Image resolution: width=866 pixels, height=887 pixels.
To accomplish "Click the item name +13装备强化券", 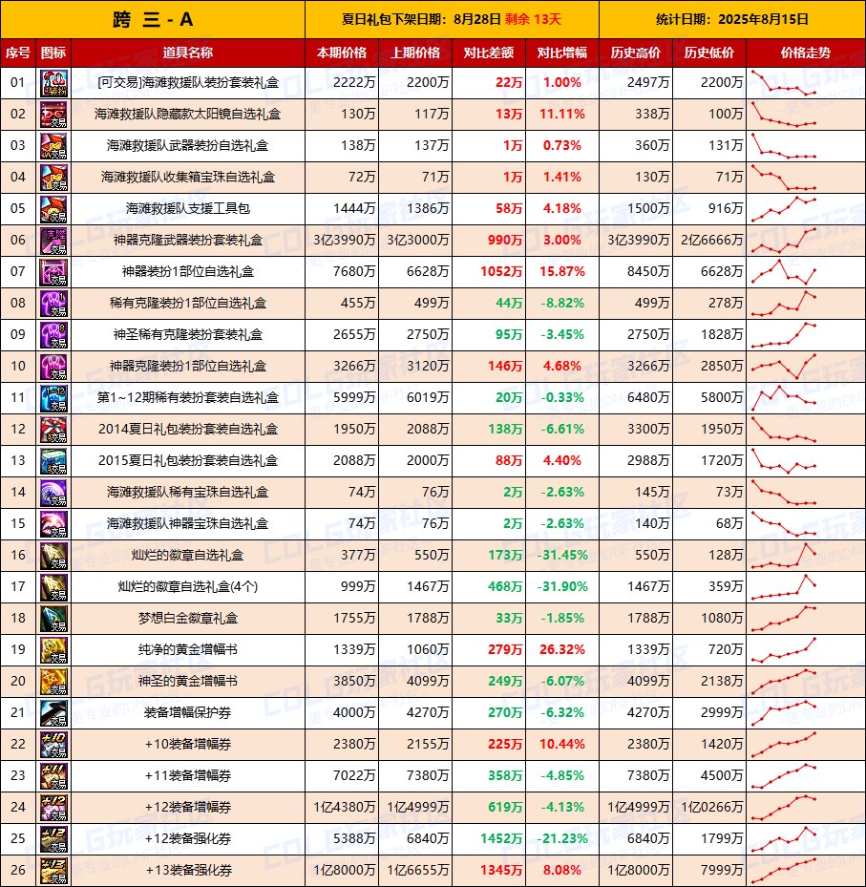I will (189, 871).
